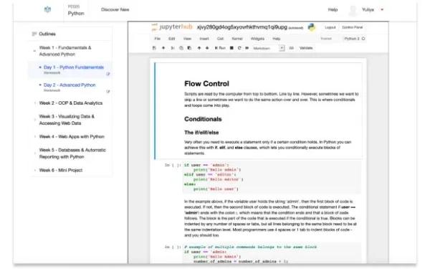Screen dimensions: 430x269
Task: Move the selected cell up with the arrow icon
Action: tap(199, 48)
